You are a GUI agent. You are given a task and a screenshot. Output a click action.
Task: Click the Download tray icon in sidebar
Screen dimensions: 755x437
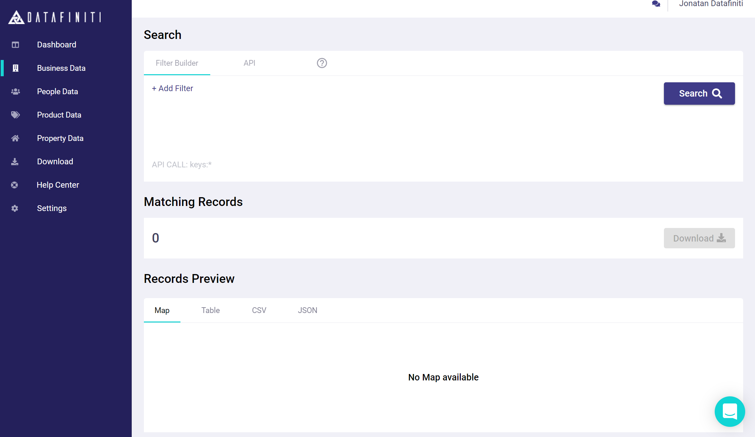pyautogui.click(x=15, y=162)
